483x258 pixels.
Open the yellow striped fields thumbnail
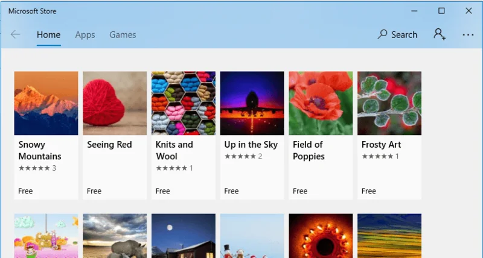point(389,236)
